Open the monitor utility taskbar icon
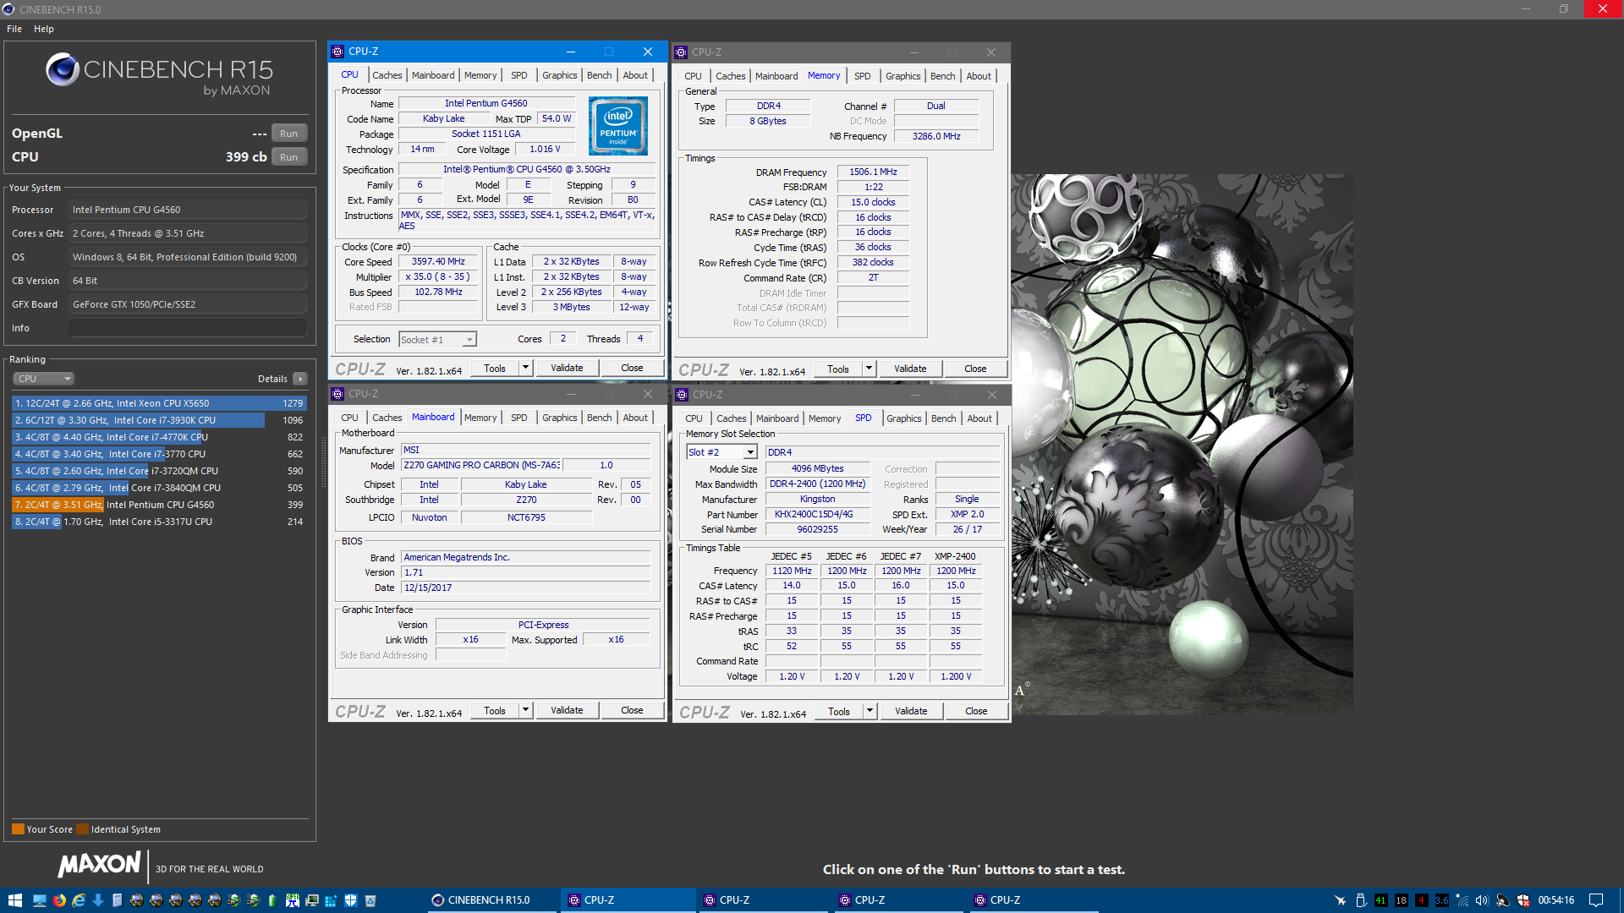This screenshot has height=913, width=1624. point(312,900)
